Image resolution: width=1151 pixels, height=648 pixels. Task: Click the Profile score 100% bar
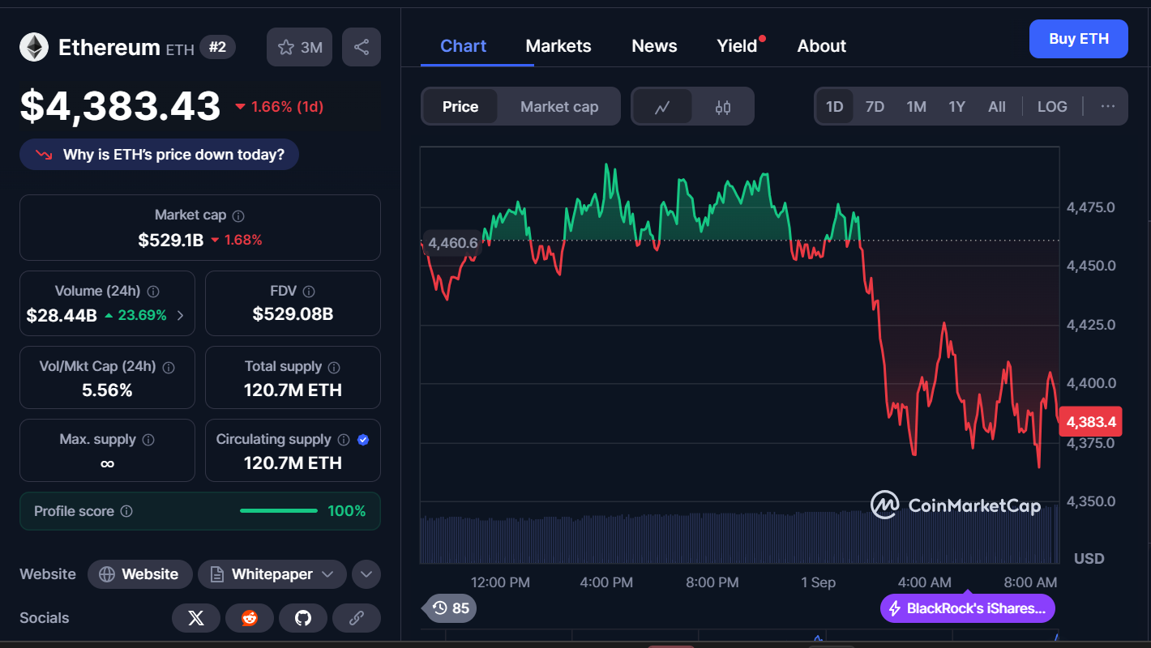[279, 511]
